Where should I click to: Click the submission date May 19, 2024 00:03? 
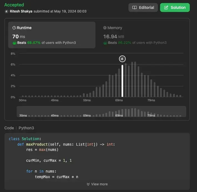coord(70,11)
